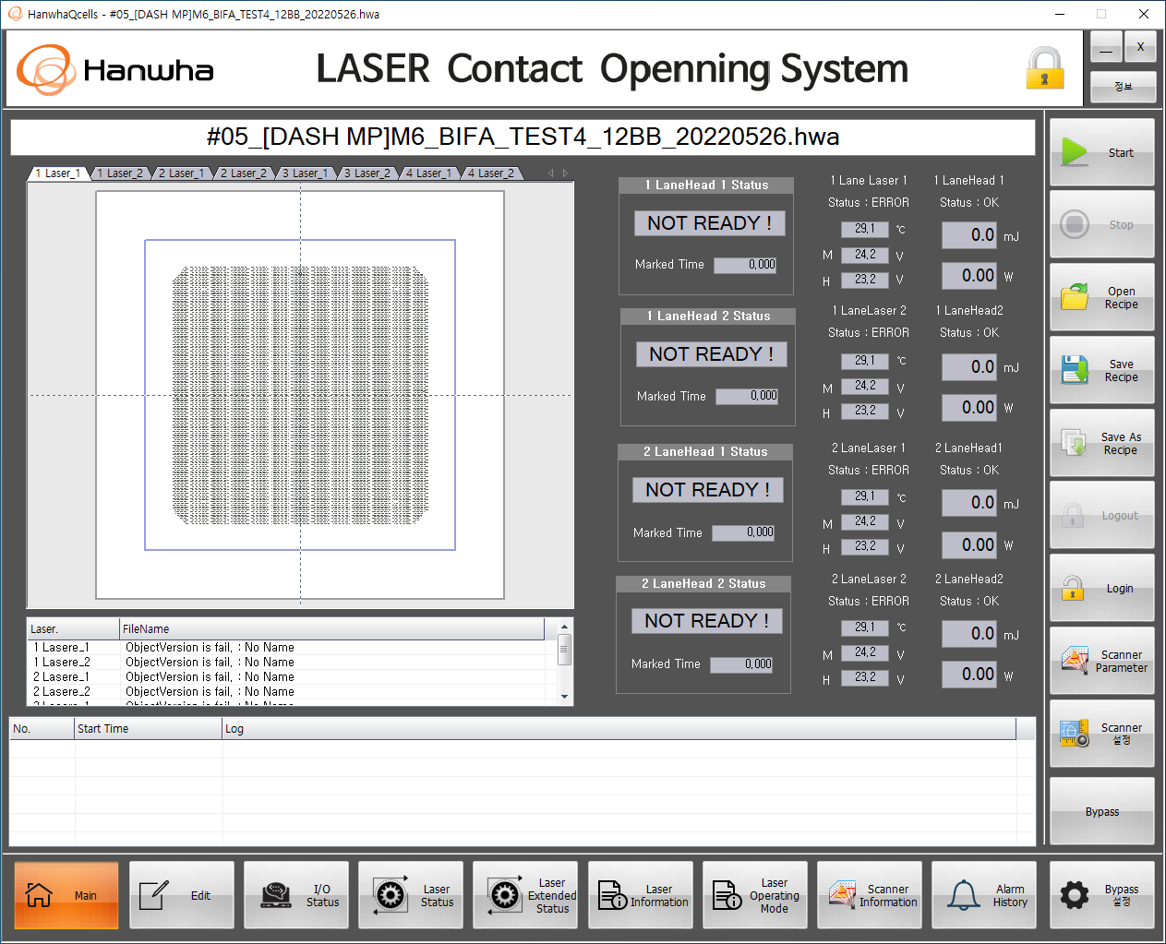
Task: Open Recipe folder icon
Action: pos(1075,297)
